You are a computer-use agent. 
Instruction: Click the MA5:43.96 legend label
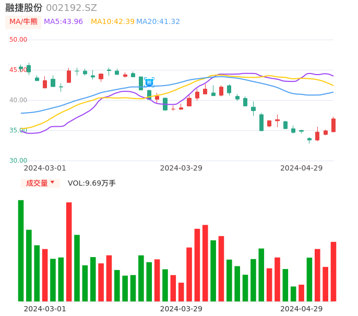click(63, 22)
